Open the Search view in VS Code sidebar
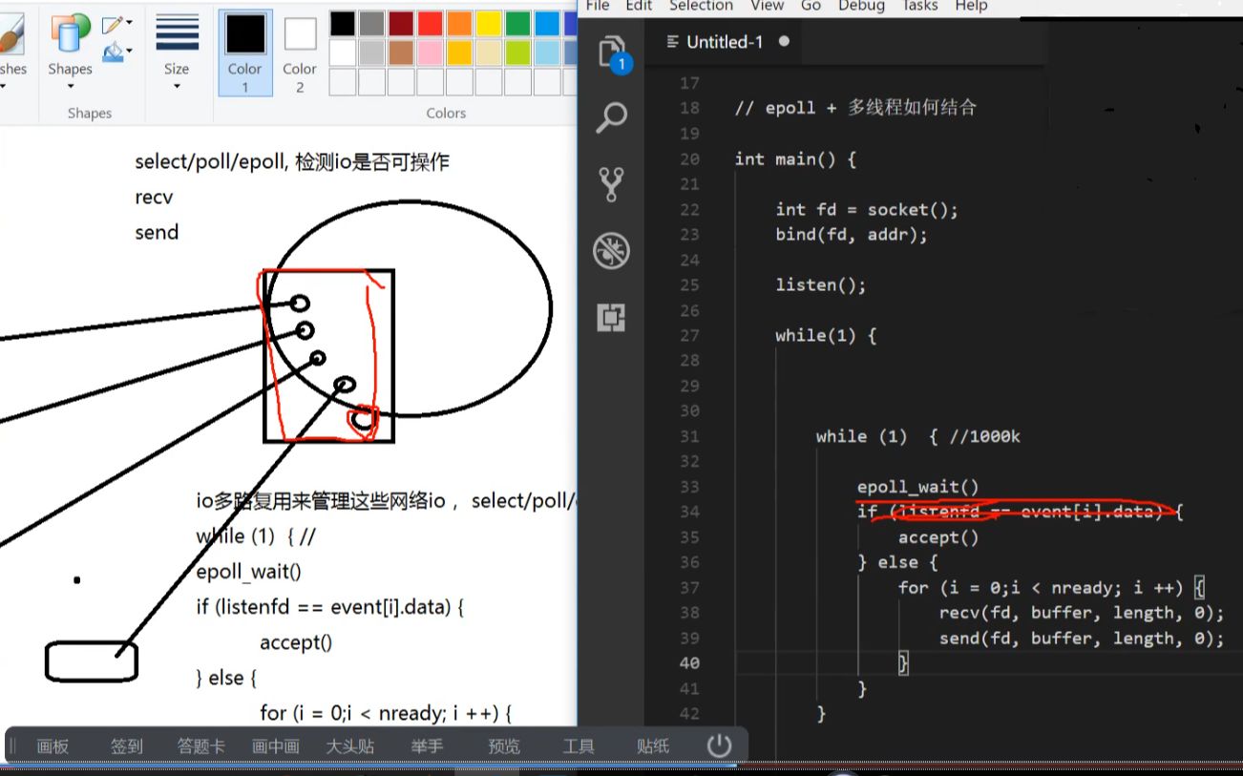 coord(611,116)
